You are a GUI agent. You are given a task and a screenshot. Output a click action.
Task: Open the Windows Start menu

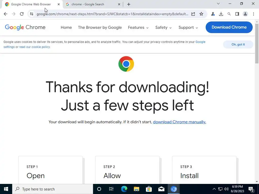[x=6, y=189]
